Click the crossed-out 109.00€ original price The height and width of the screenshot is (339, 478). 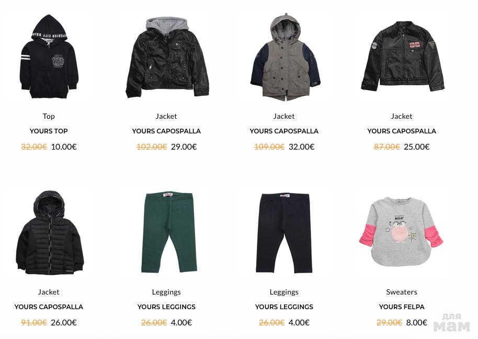269,147
